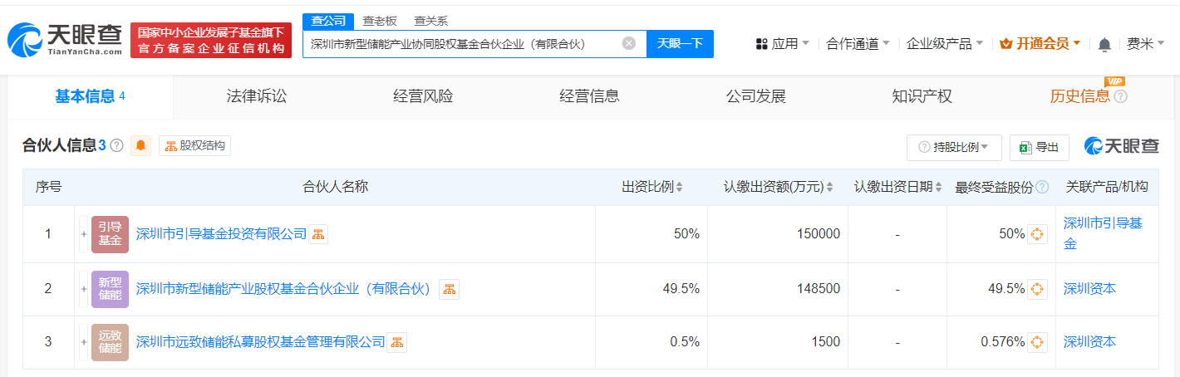
Task: Open equity chart icon next to 深圳市远致储能私募股权基金管理有限公司
Action: (396, 342)
